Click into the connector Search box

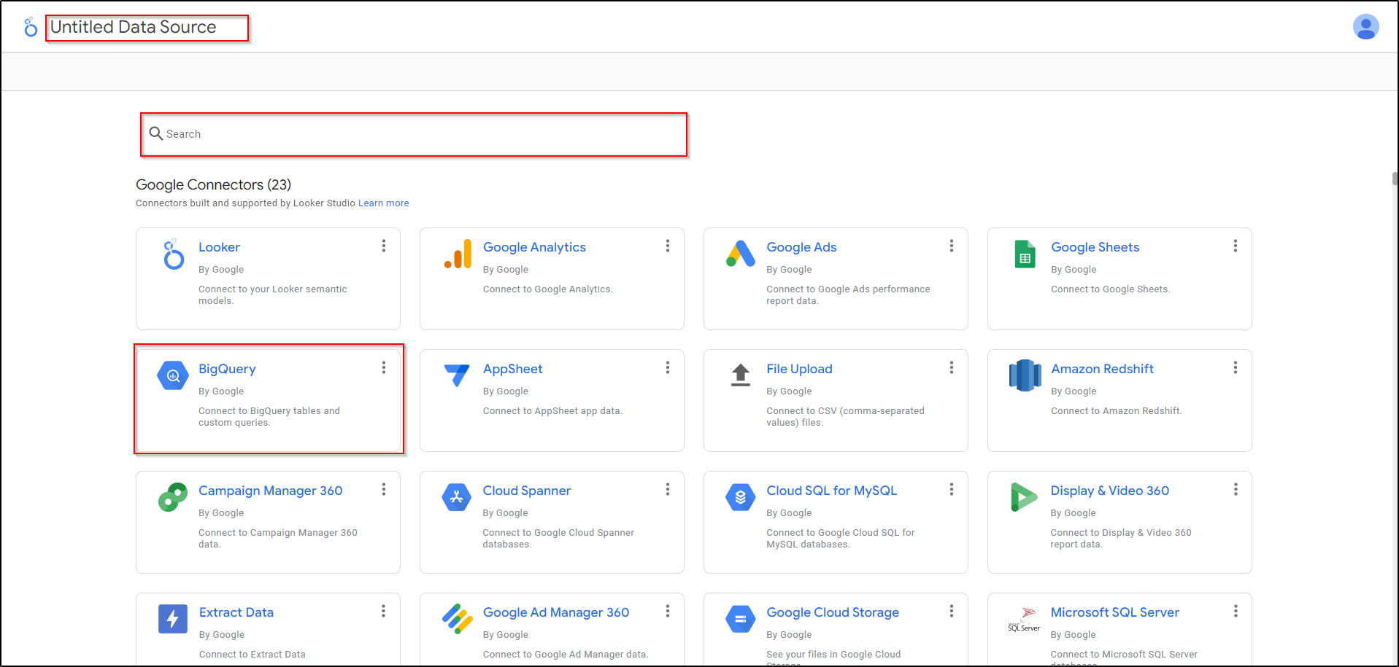click(x=414, y=134)
